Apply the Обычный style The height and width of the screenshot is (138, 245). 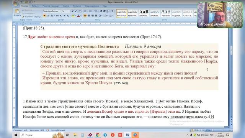click(122, 13)
